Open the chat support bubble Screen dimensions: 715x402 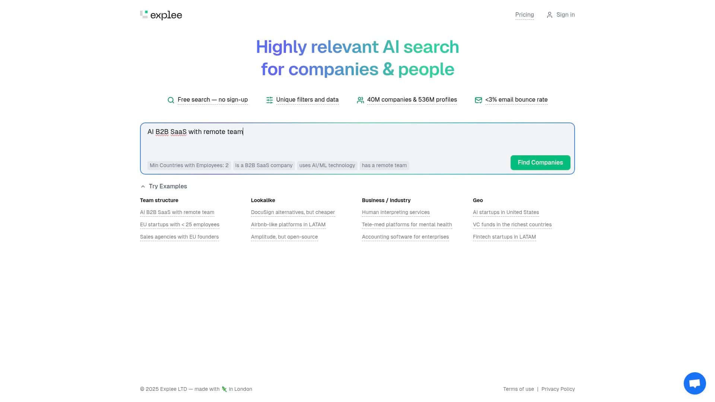(x=695, y=383)
